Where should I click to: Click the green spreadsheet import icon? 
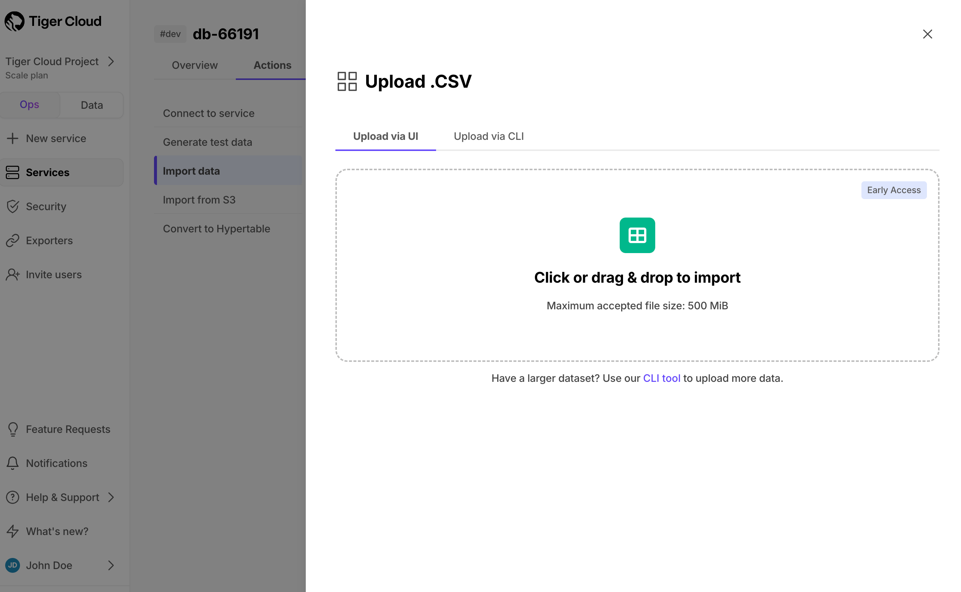(637, 235)
